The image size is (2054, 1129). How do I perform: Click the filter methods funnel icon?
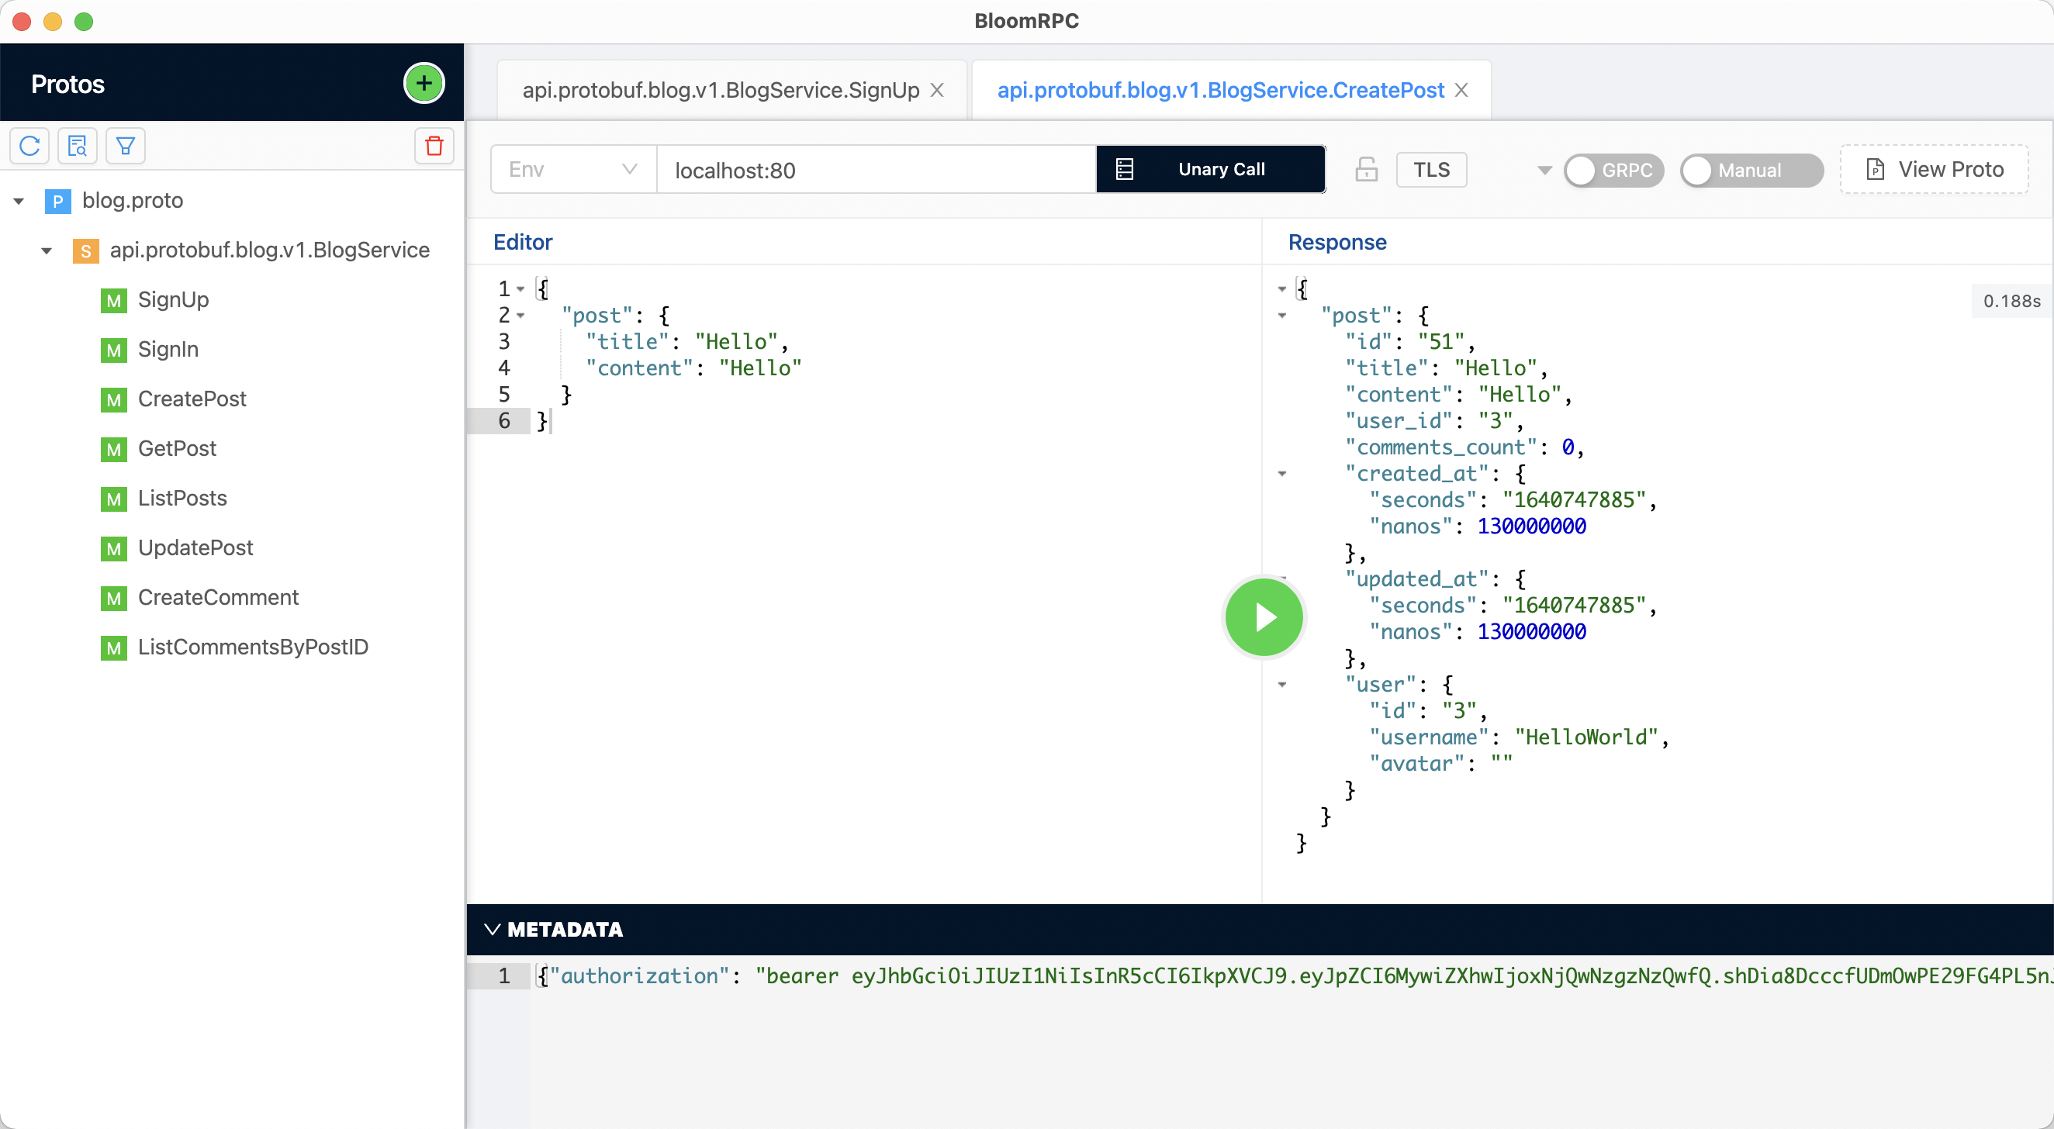(x=125, y=146)
